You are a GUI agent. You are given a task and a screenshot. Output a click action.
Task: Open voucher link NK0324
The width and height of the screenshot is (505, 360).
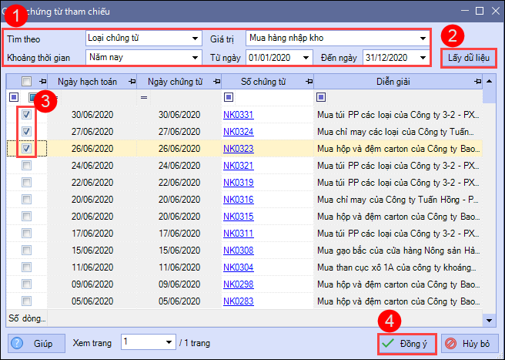(x=238, y=132)
